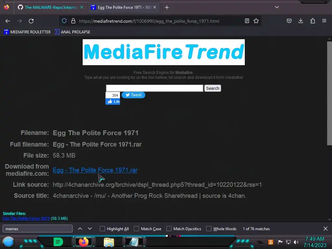Open the network tray icon

tap(288, 242)
